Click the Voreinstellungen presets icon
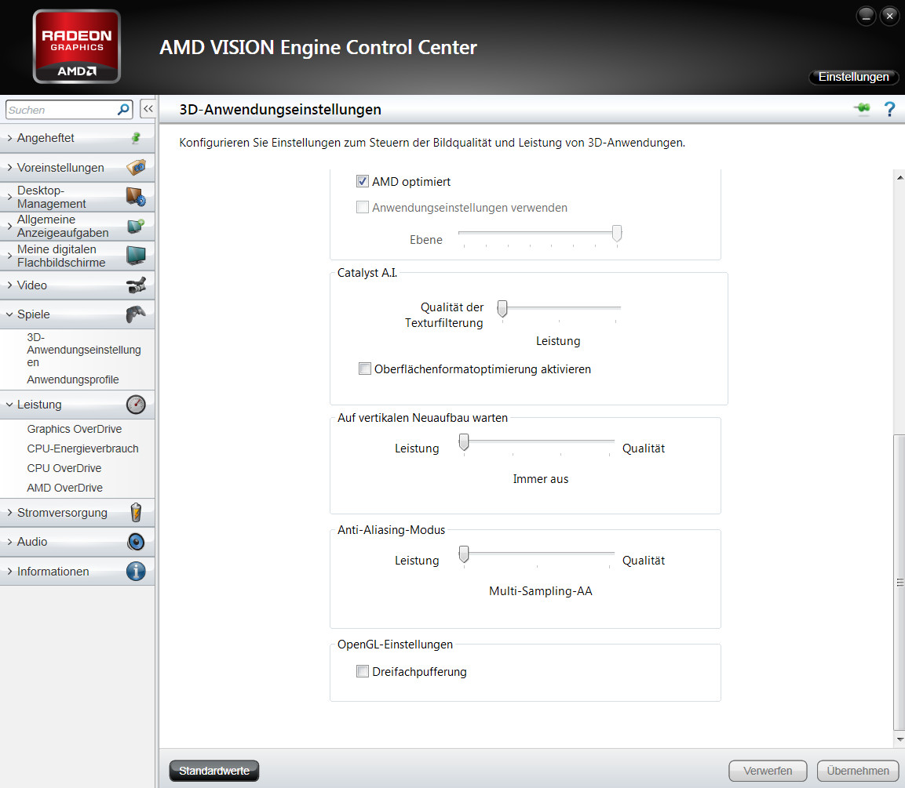Image resolution: width=905 pixels, height=788 pixels. pos(137,167)
